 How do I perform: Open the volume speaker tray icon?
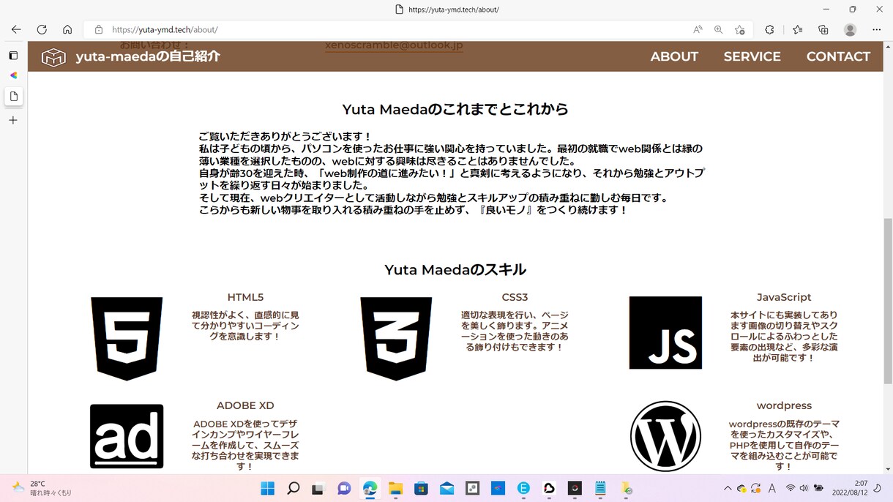[x=804, y=488]
